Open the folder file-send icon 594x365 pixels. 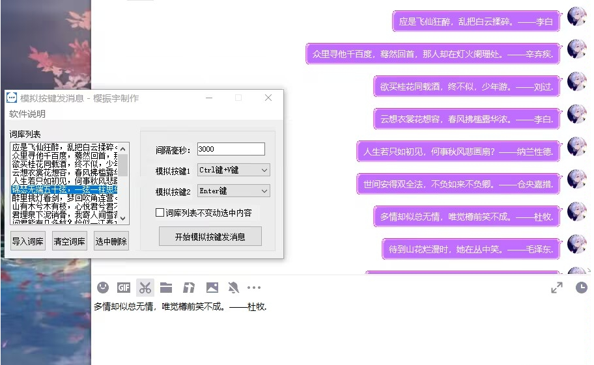(166, 288)
